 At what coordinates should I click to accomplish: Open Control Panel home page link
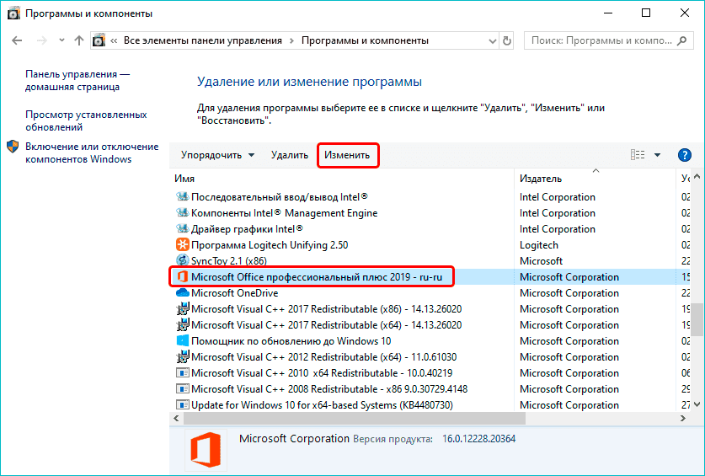point(77,81)
